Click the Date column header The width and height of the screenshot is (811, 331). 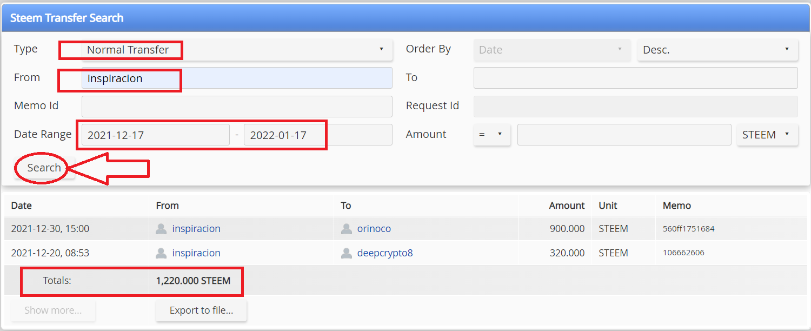(21, 206)
